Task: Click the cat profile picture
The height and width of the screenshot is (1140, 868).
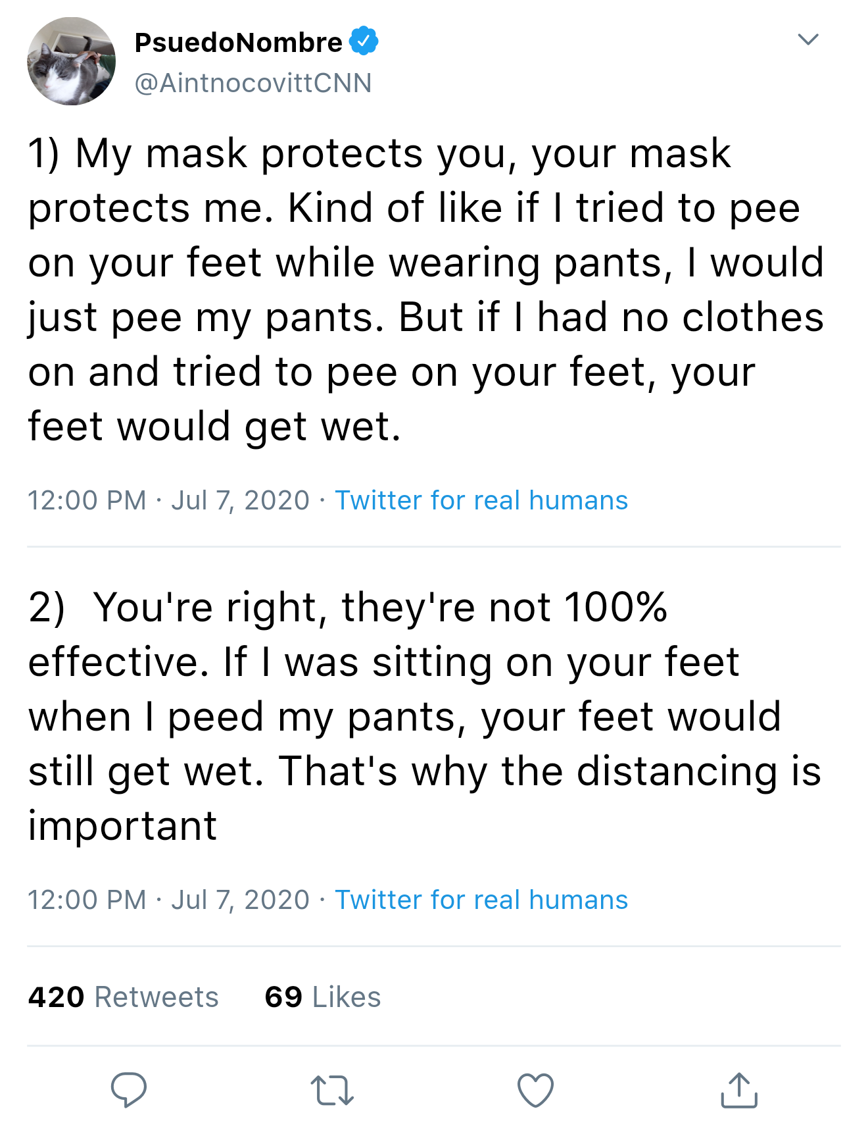Action: click(71, 61)
